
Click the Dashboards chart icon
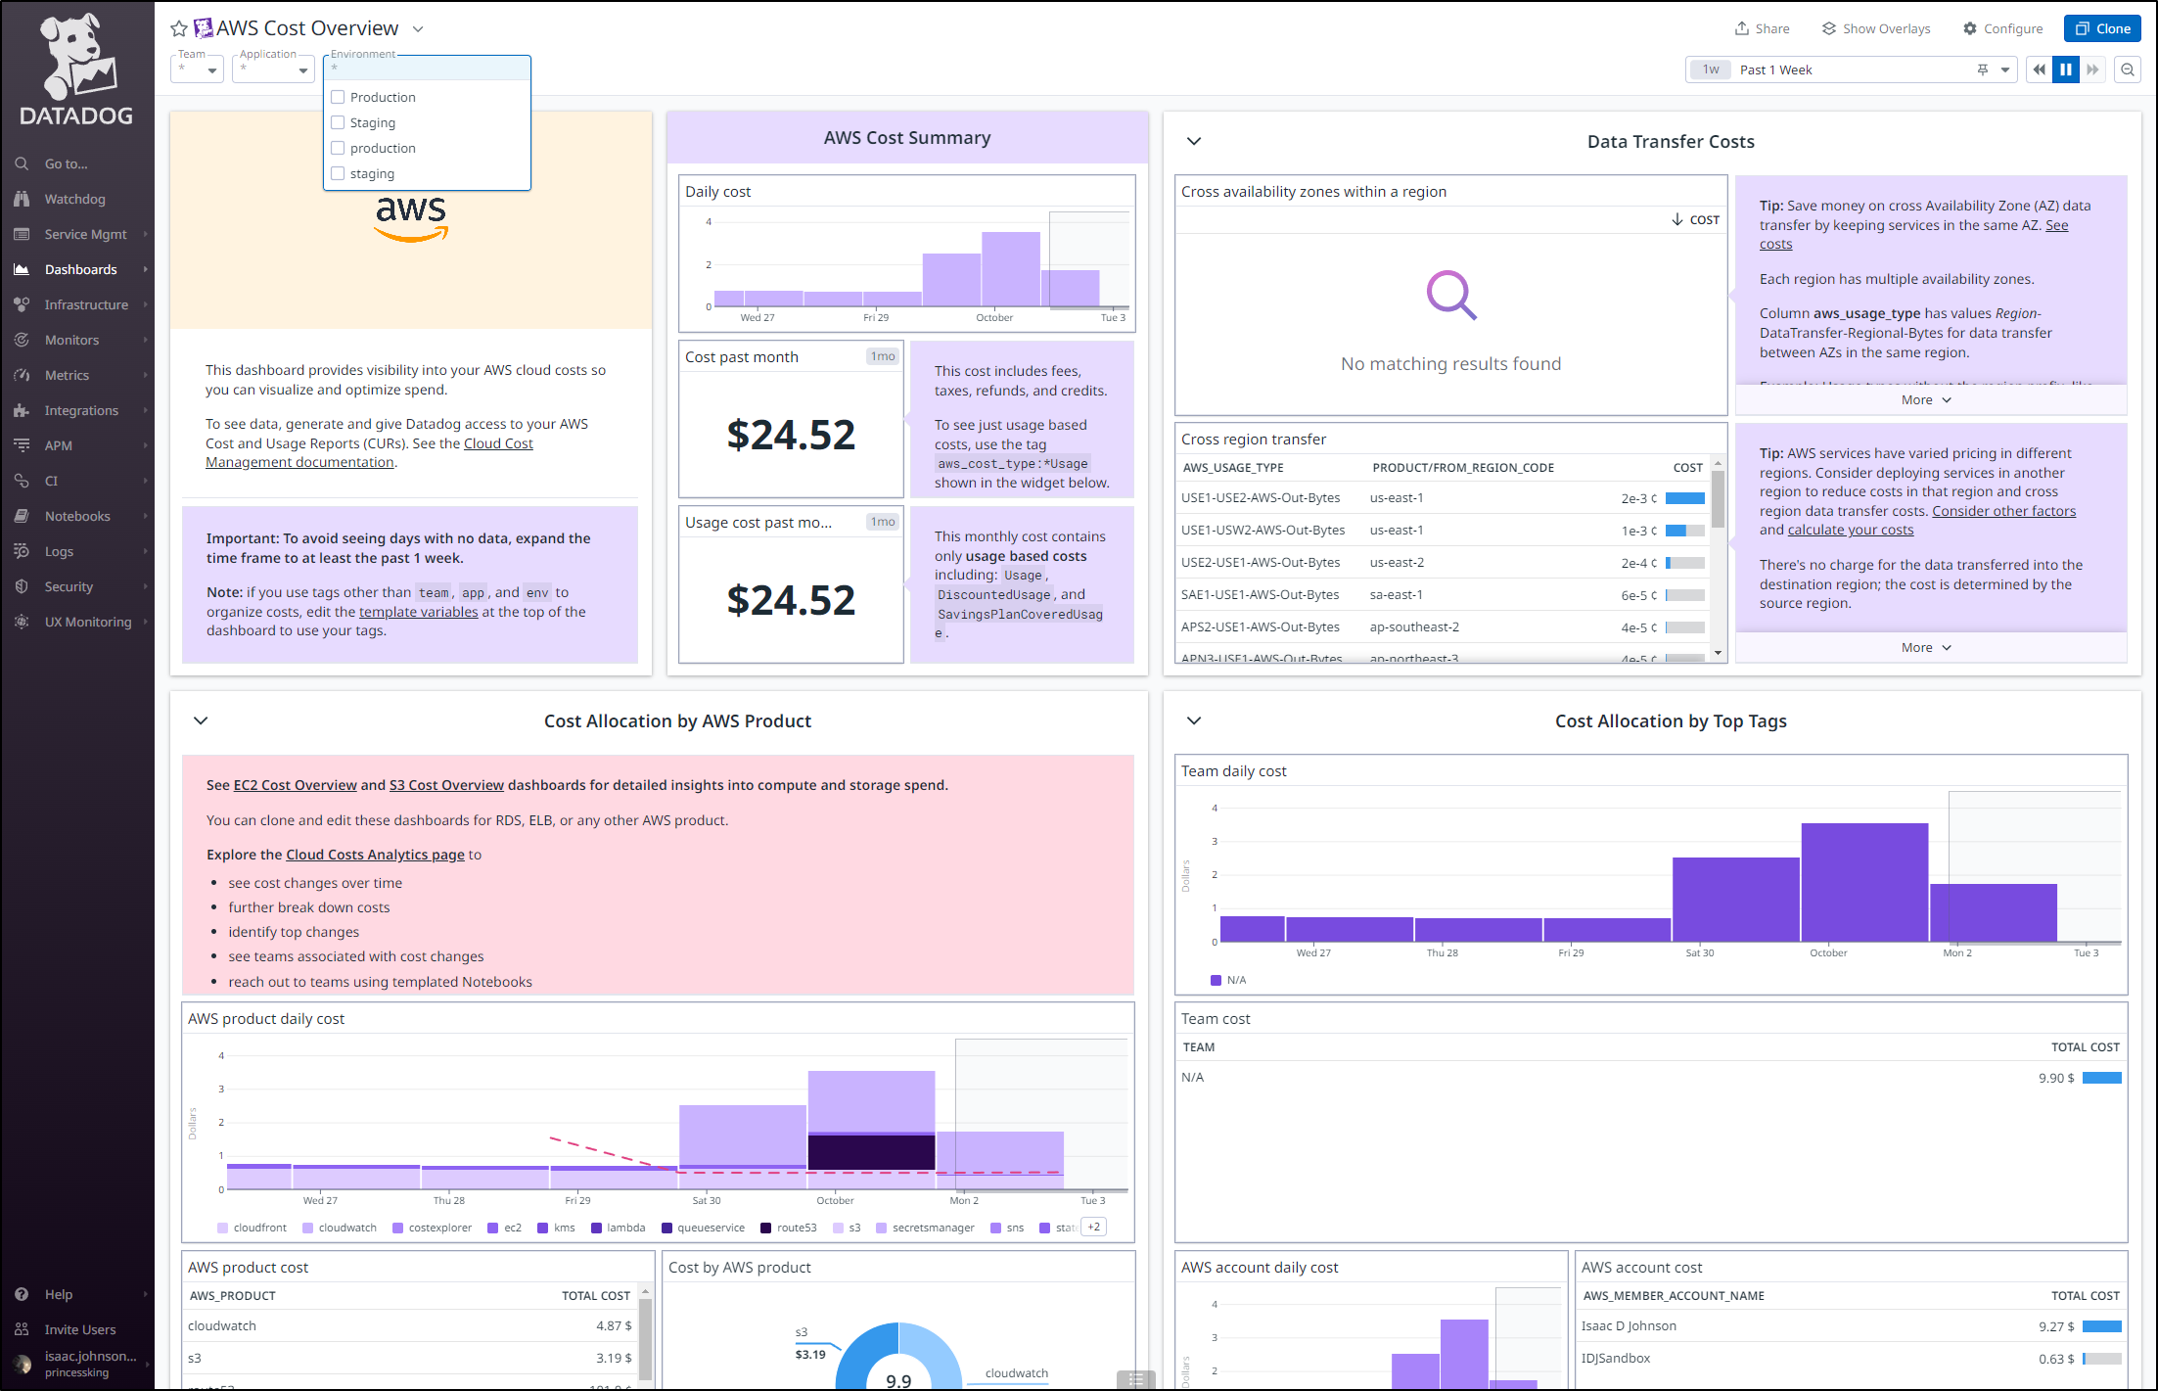(22, 269)
